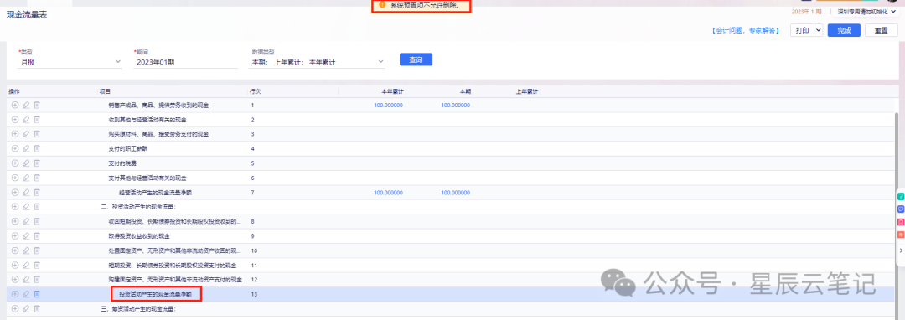
Task: Open the teal help icon in right sidebar
Action: [x=900, y=197]
